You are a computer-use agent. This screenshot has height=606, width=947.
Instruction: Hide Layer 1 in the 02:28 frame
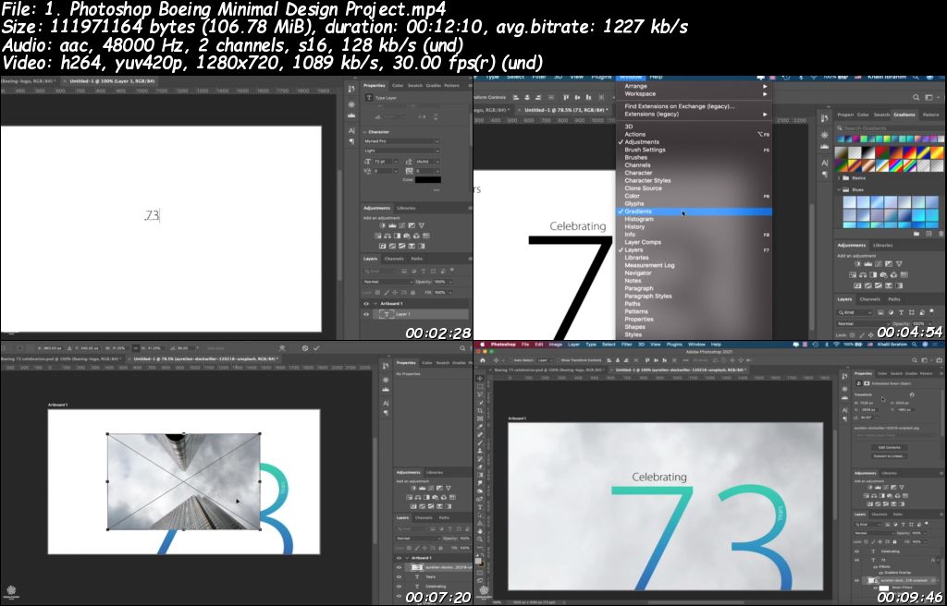tap(366, 314)
